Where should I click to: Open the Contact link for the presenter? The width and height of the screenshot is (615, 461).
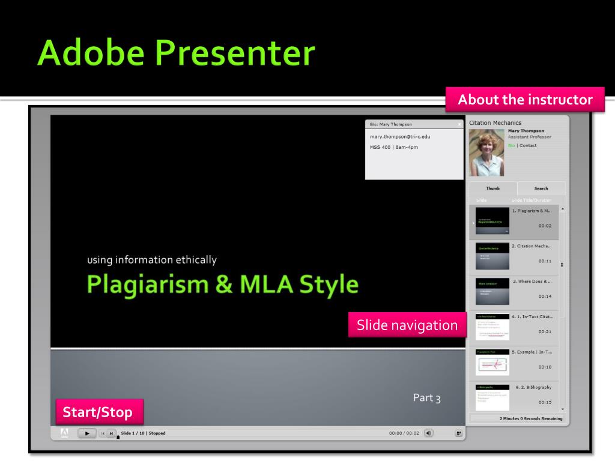pyautogui.click(x=528, y=145)
